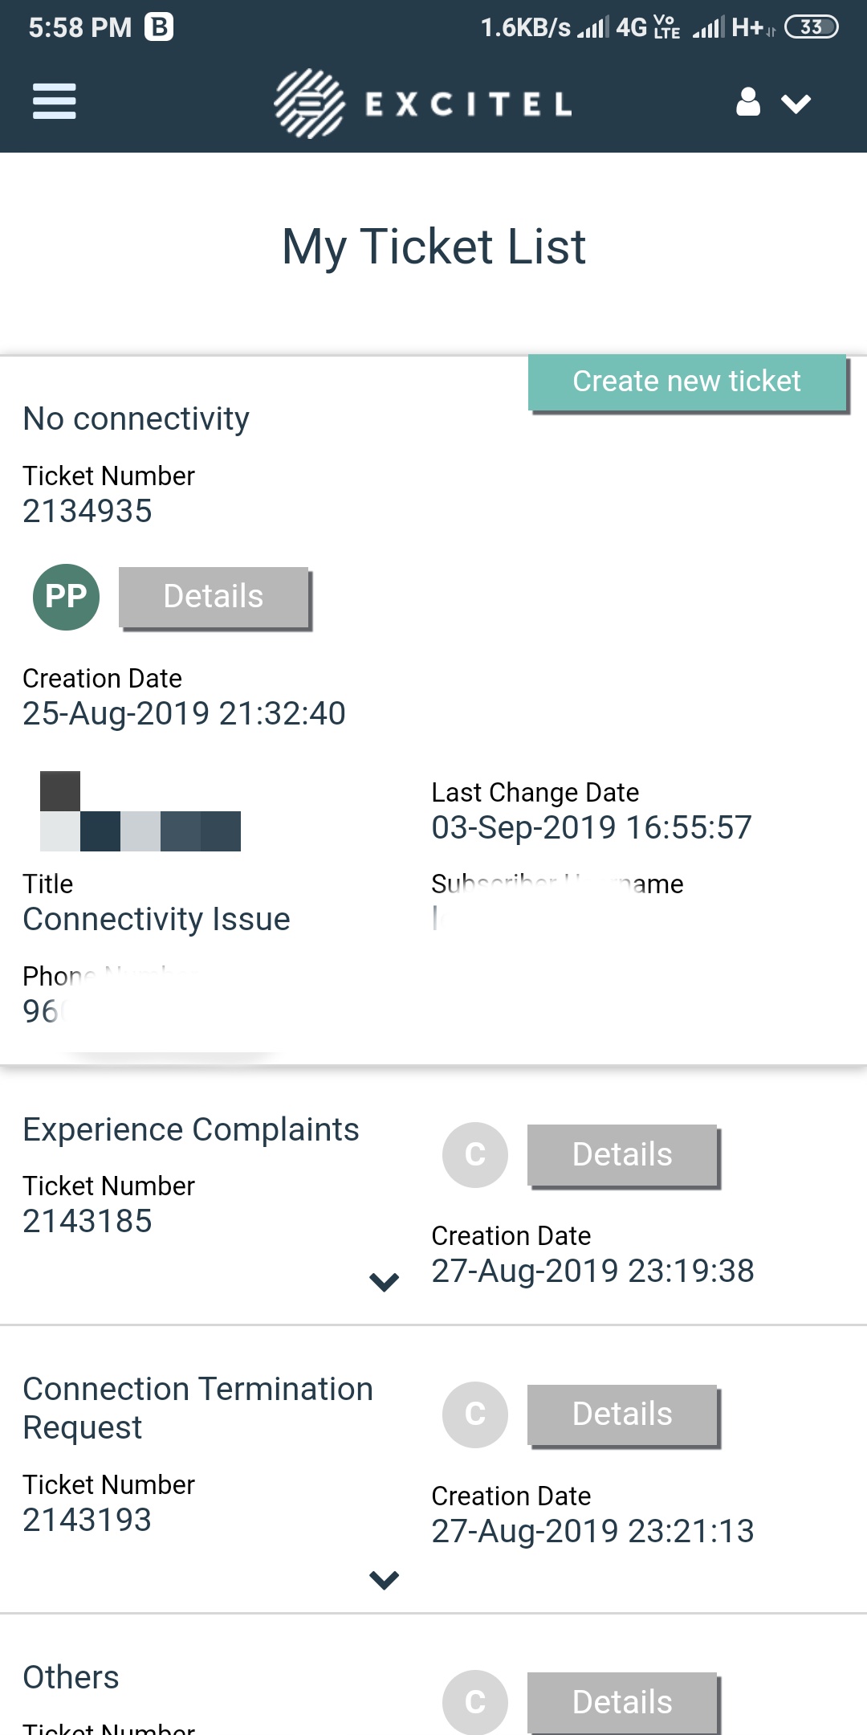The height and width of the screenshot is (1735, 867).
Task: Tap the C badge on Experience Complaints
Action: pos(475,1155)
